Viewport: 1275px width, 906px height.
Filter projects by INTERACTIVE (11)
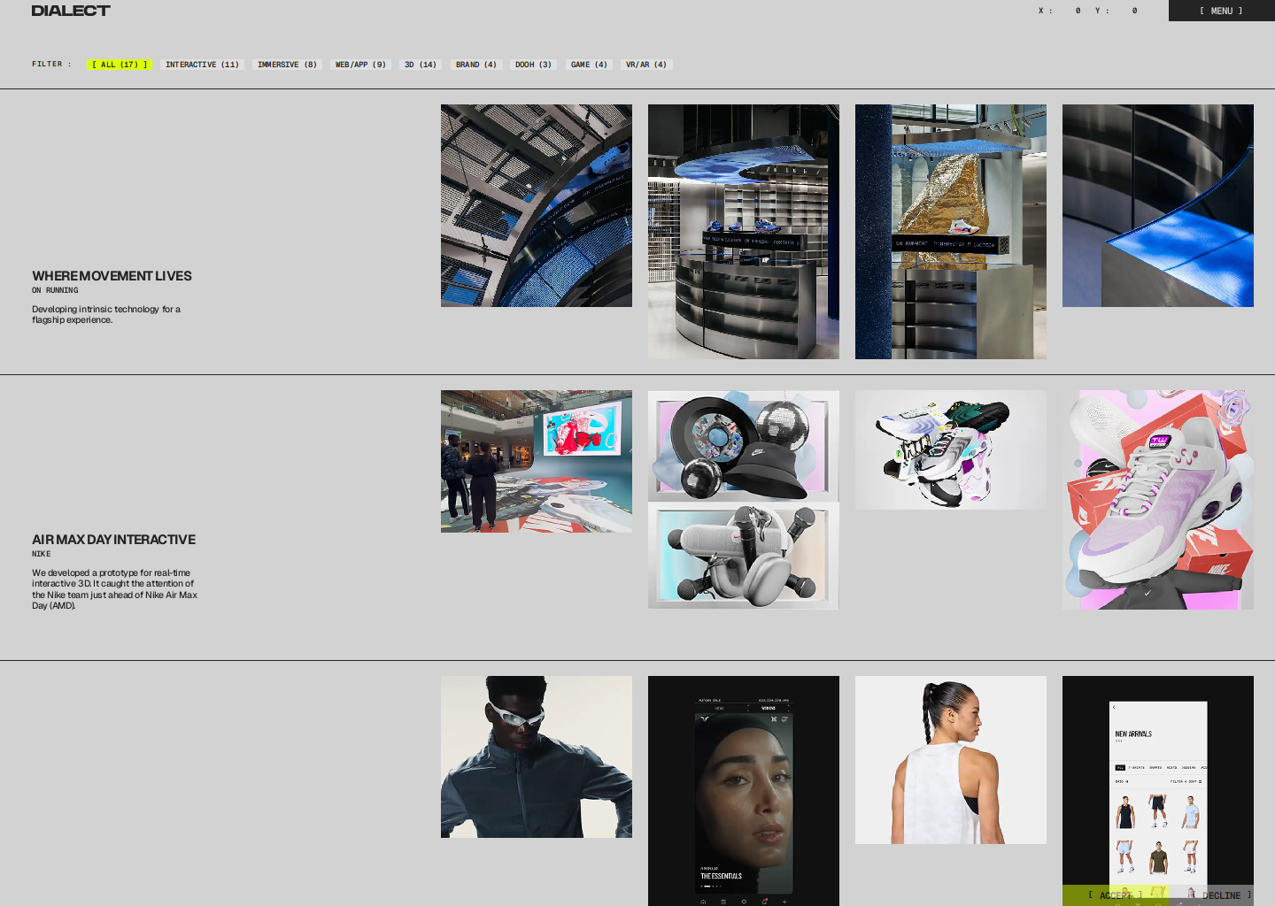(202, 65)
